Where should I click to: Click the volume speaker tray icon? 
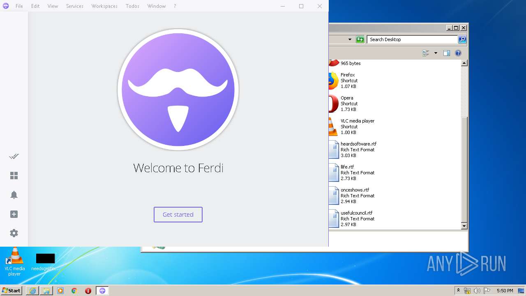point(477,291)
